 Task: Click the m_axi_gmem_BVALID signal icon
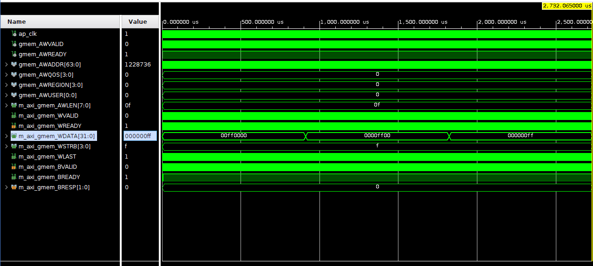pyautogui.click(x=14, y=167)
